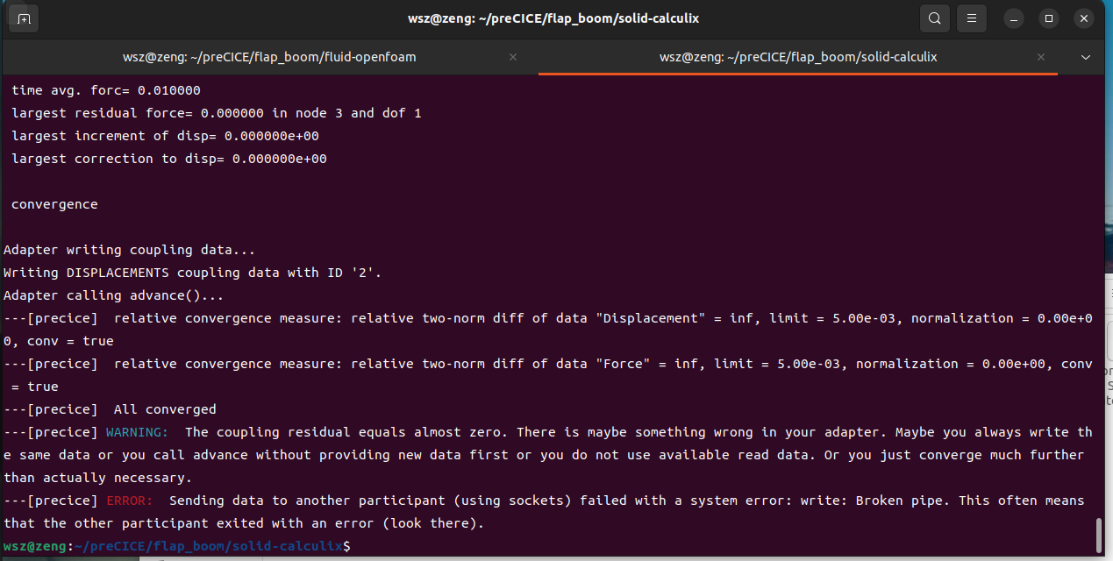Click the "Adapter calling advance()..." line
The image size is (1113, 561).
click(x=114, y=295)
